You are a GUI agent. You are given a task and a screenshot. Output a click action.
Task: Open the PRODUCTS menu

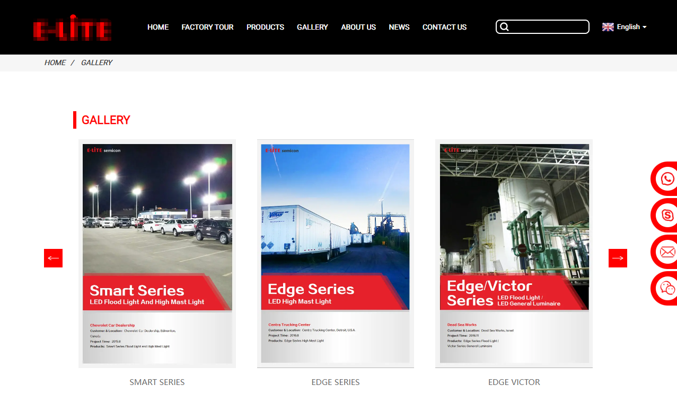click(x=265, y=27)
